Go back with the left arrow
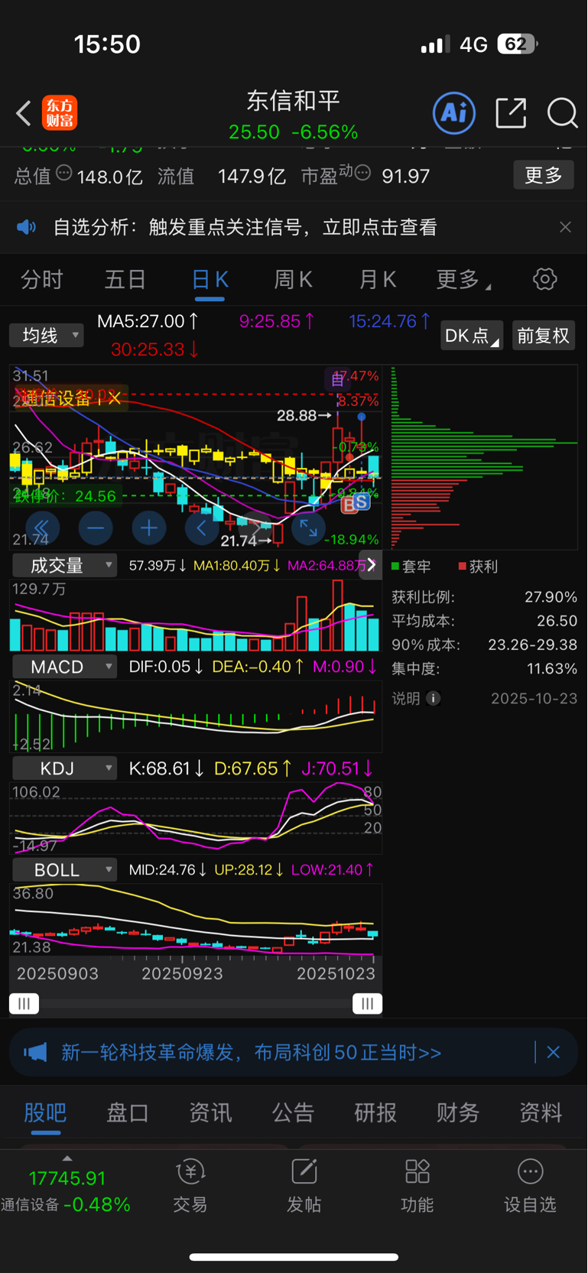 tap(24, 114)
